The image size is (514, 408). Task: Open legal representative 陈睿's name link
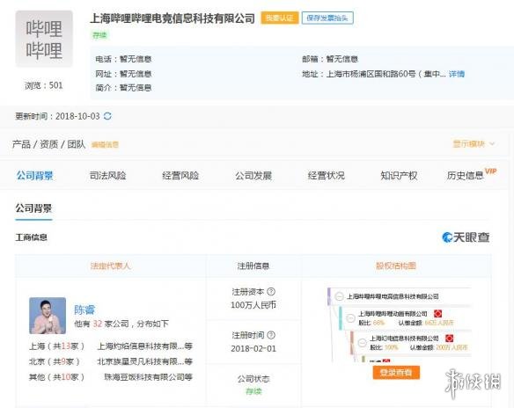84,310
